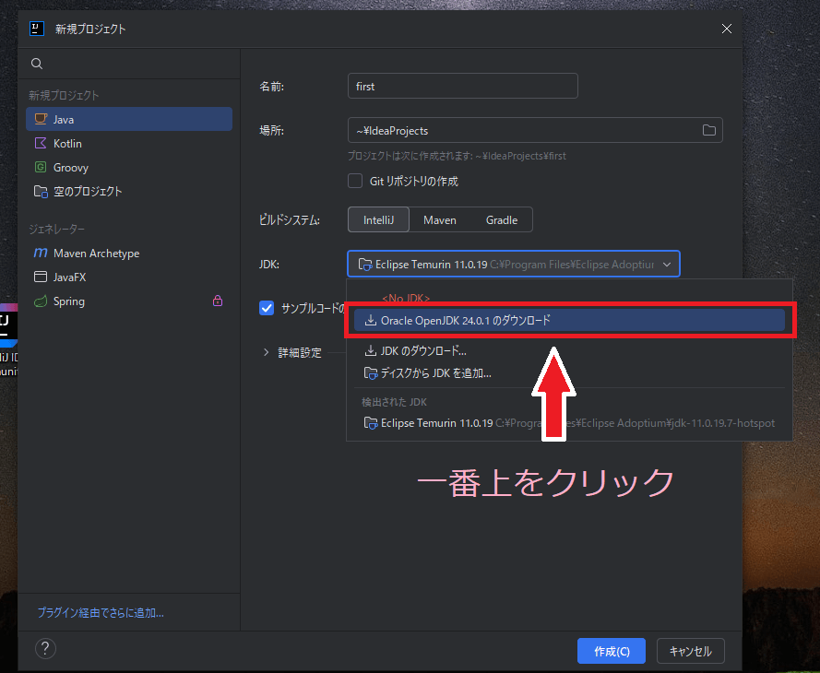Click the IntelliJ IDEA desktop shortcut
This screenshot has height=673, width=820.
click(x=8, y=339)
